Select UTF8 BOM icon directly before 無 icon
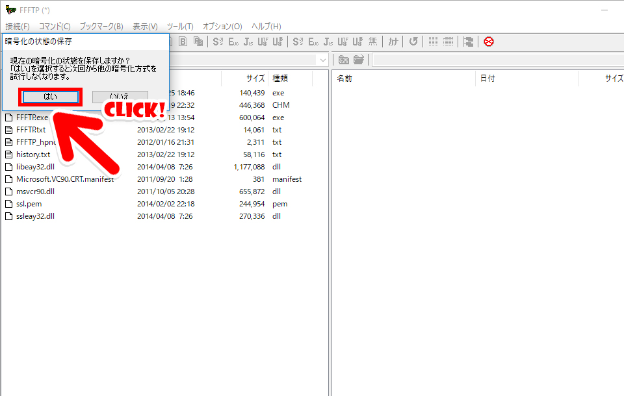The image size is (624, 396). pos(357,42)
